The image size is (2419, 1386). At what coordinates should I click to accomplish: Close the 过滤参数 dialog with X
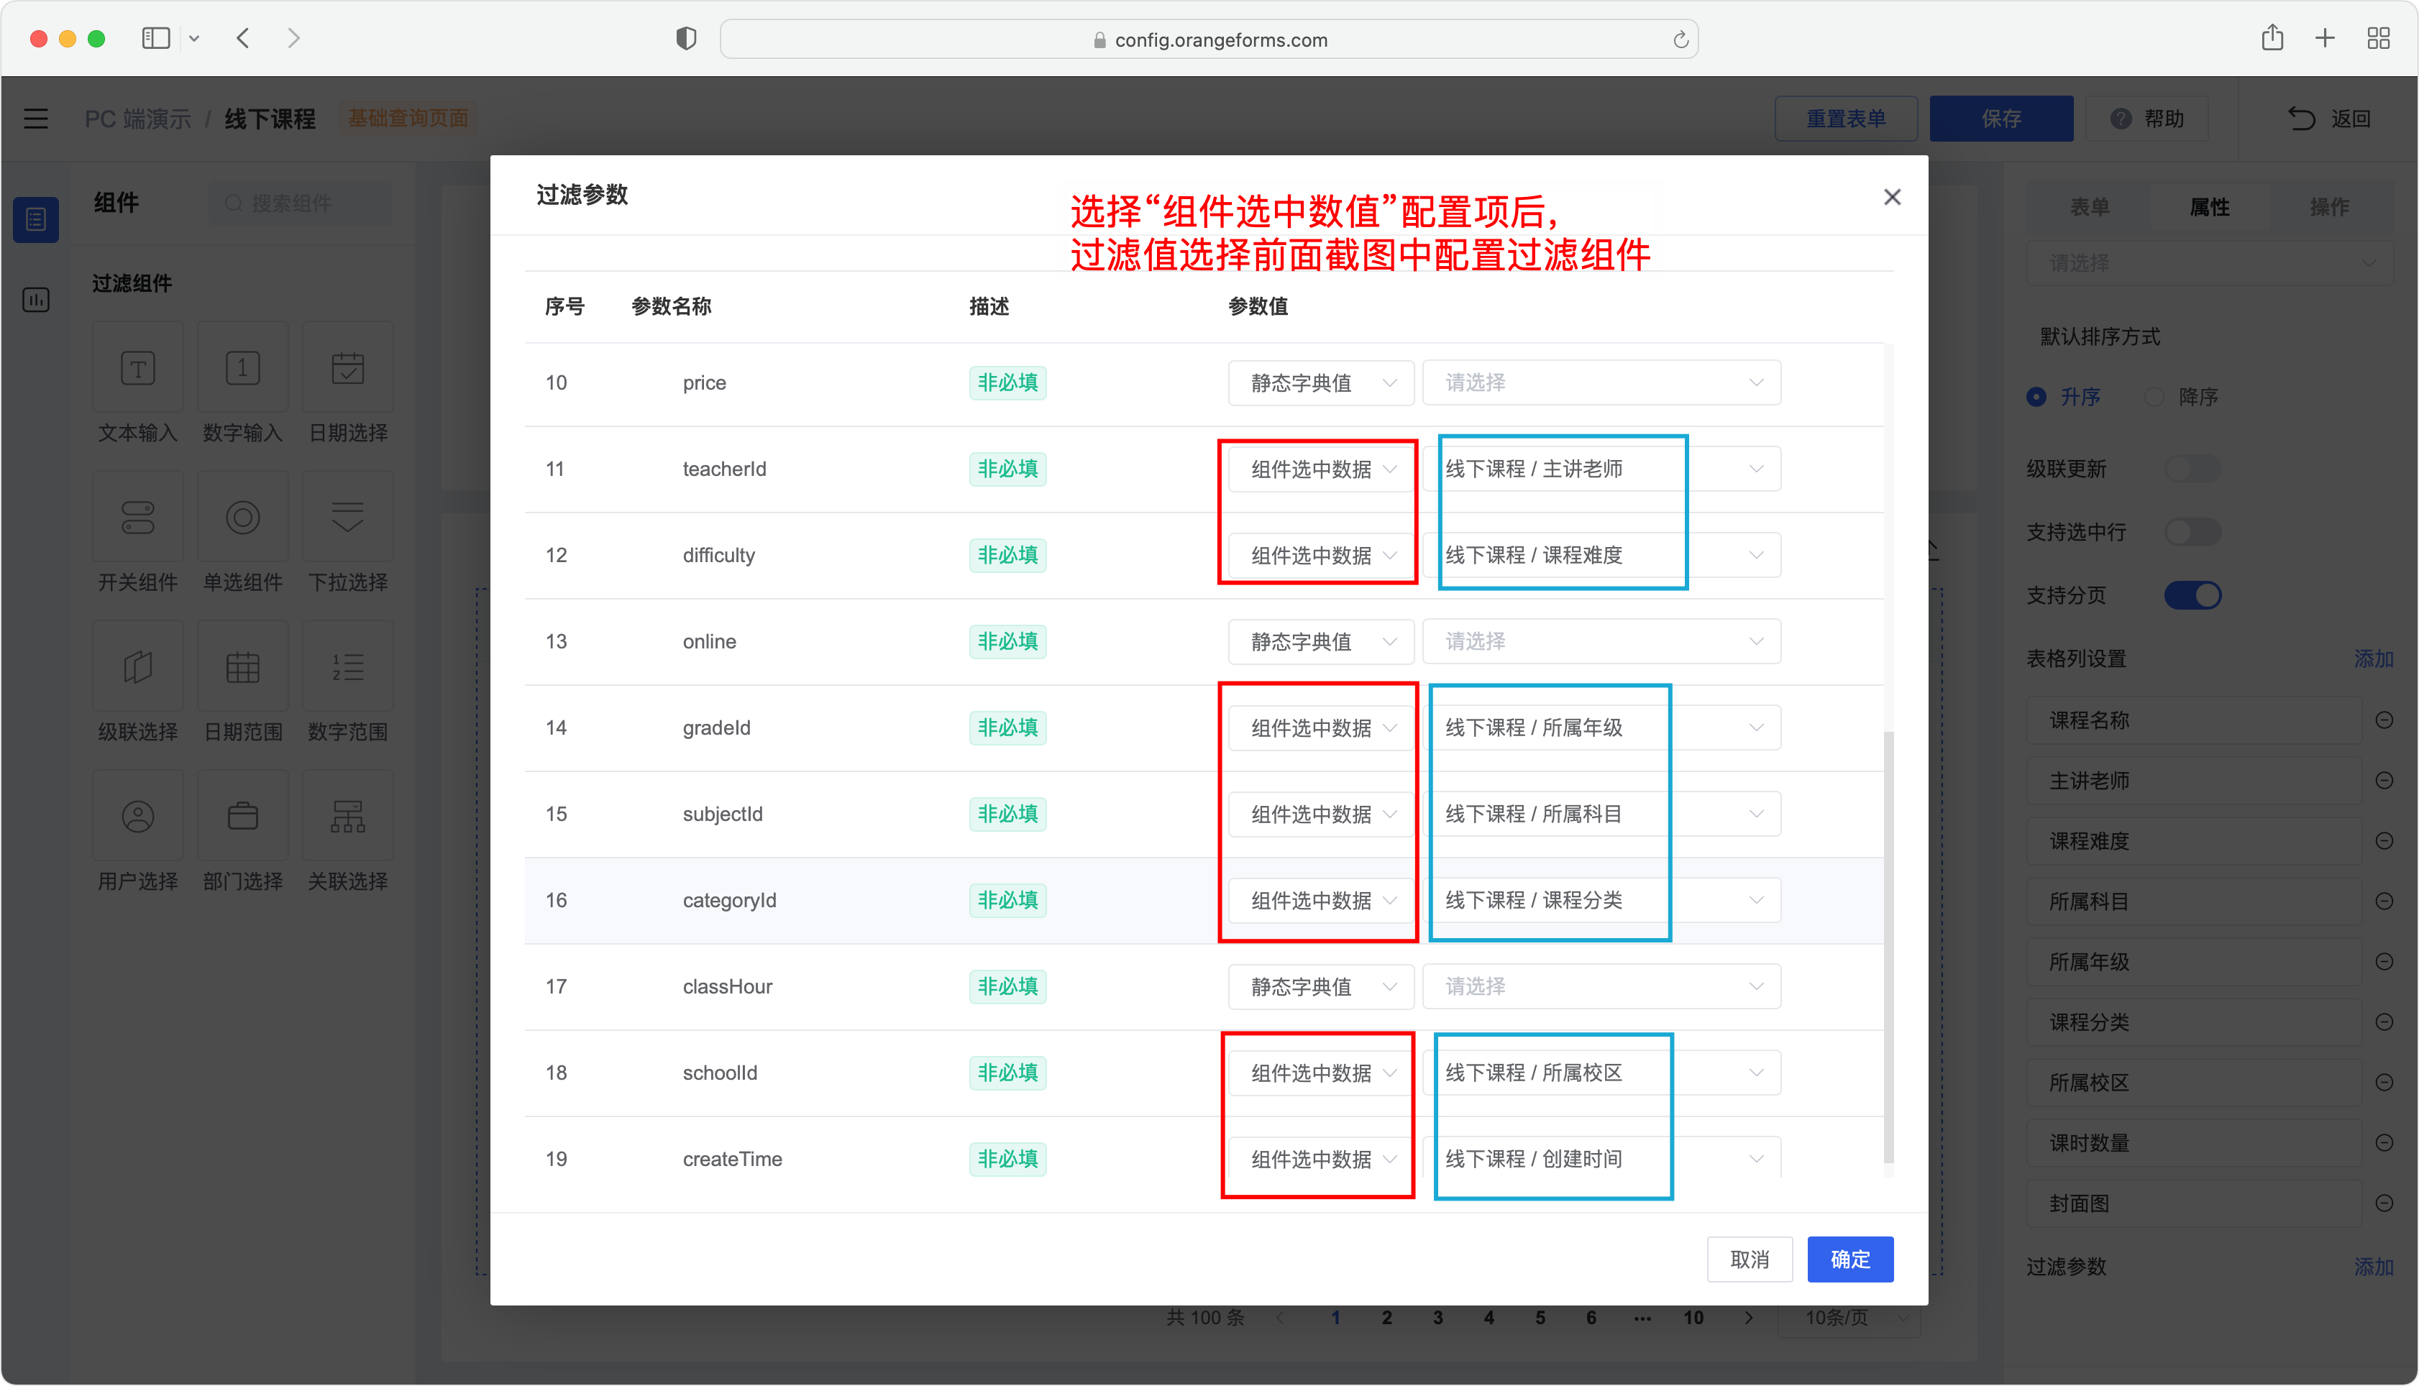click(1892, 197)
